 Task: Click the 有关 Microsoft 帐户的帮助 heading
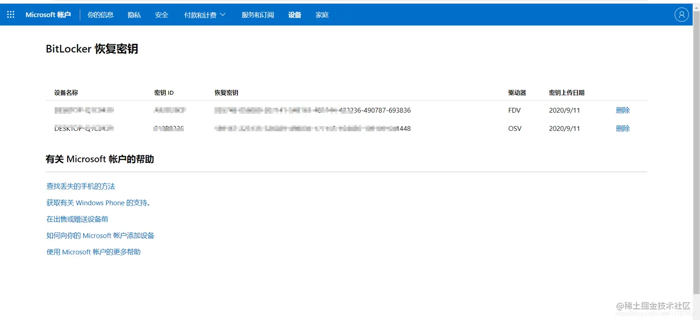click(x=100, y=159)
